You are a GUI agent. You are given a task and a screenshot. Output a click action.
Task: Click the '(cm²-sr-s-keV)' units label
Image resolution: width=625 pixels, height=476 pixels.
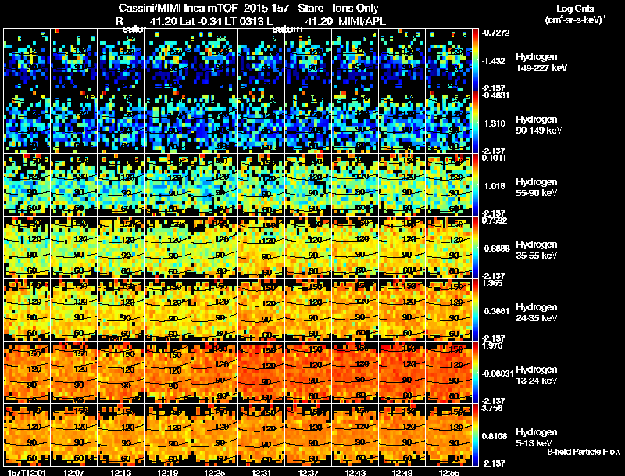(x=574, y=20)
